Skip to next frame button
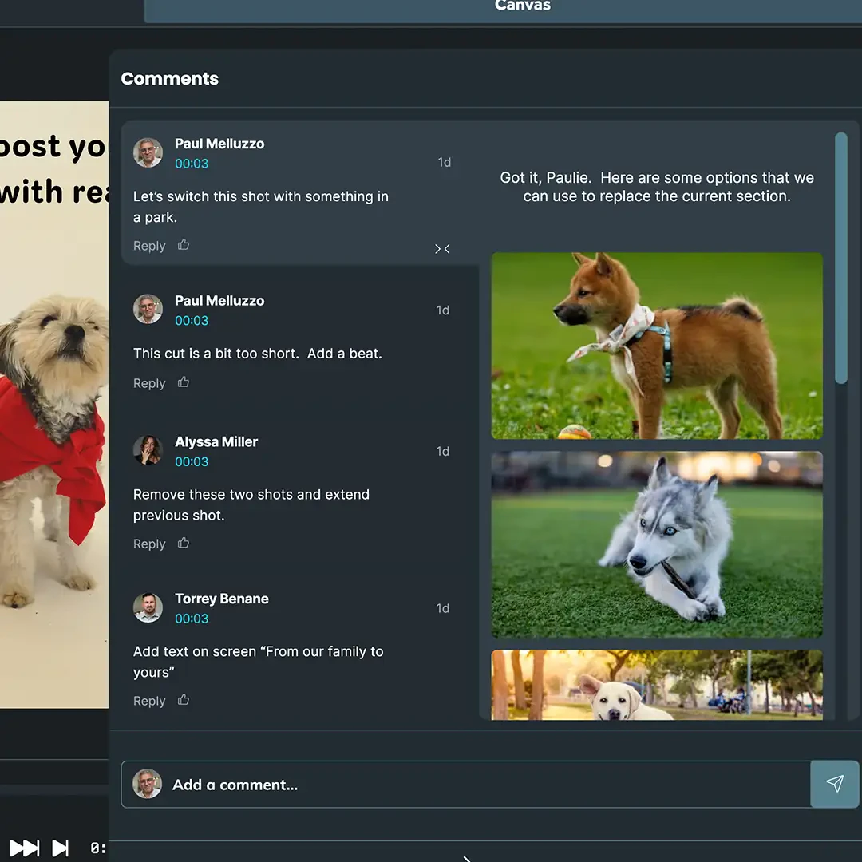 coord(61,848)
